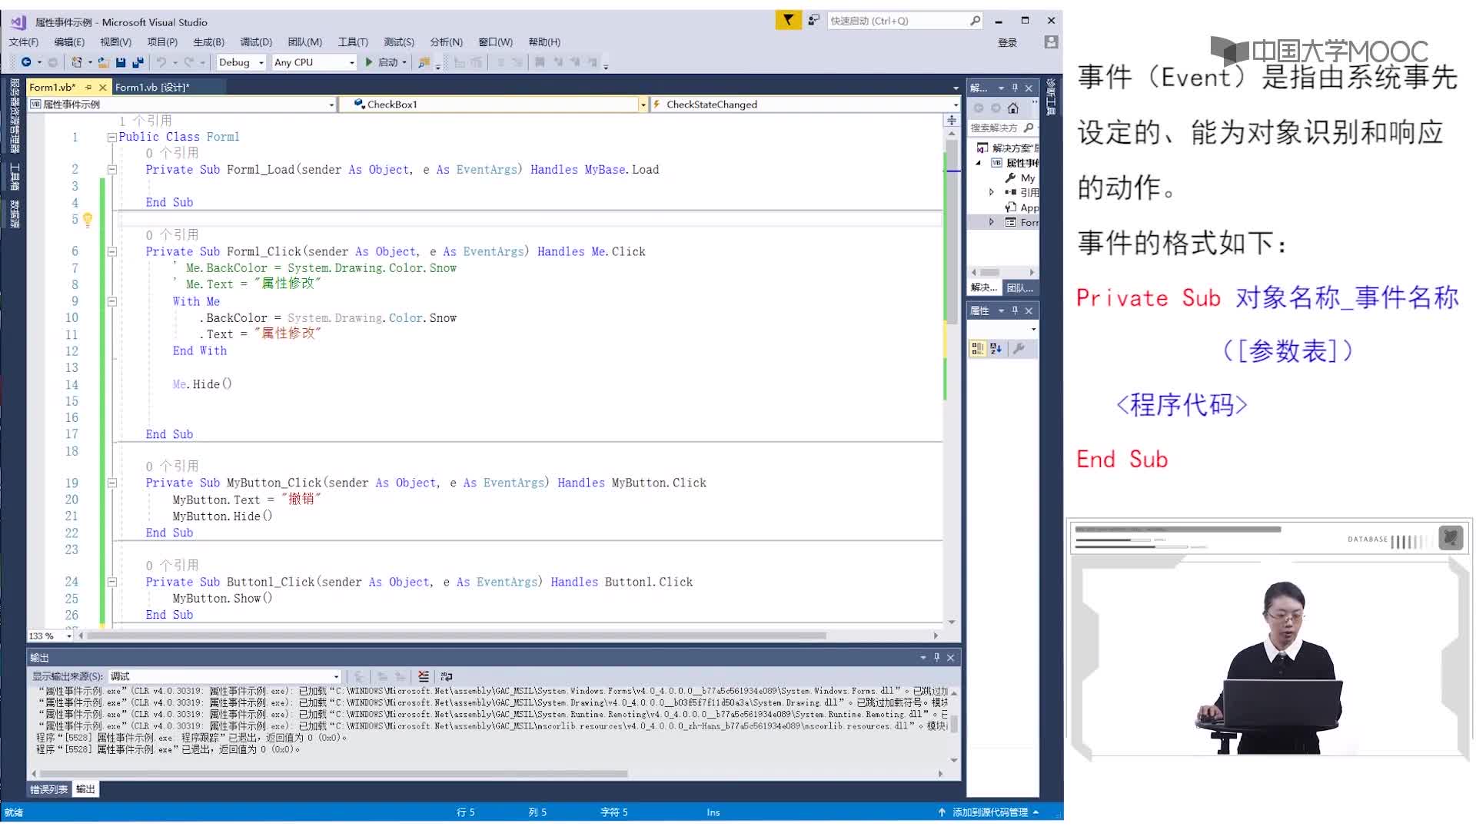Open the CheckStateChanged event dropdown
Image resolution: width=1476 pixels, height=830 pixels.
955,105
